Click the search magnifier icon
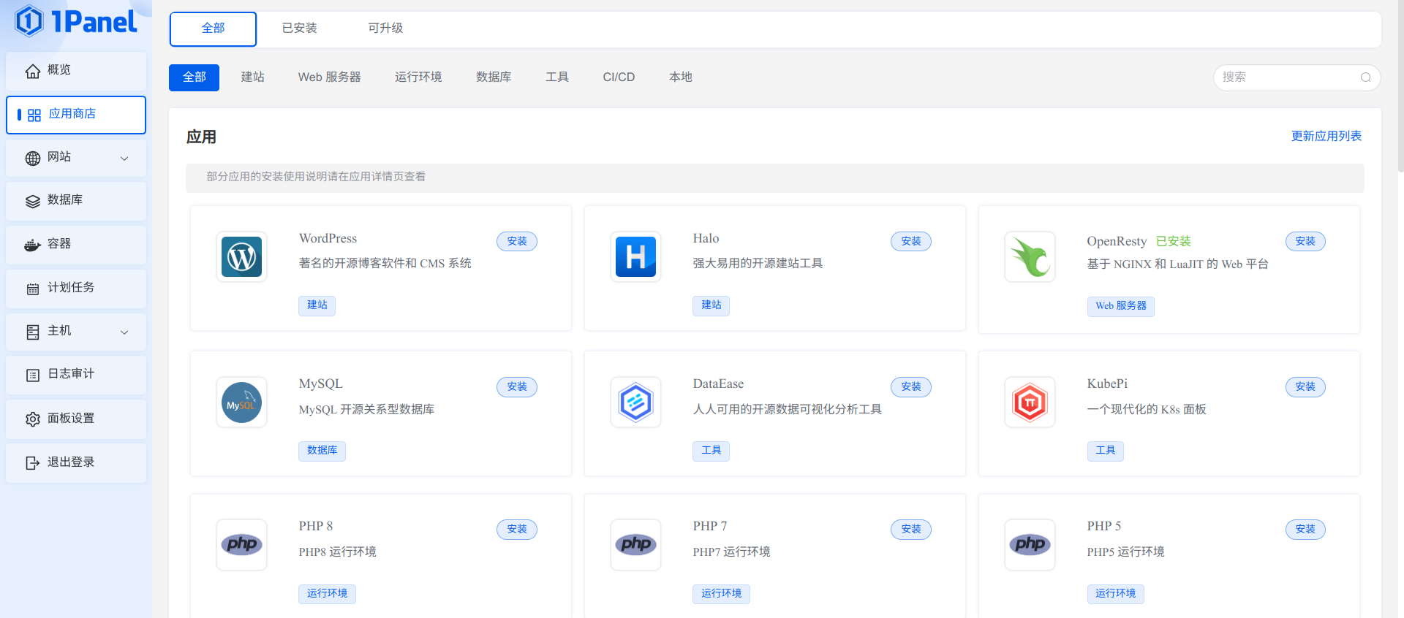 1365,77
